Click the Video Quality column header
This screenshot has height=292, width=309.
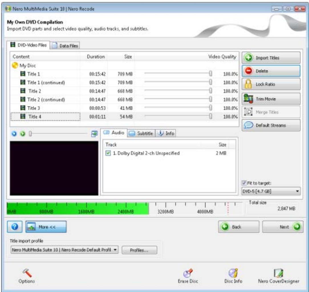pyautogui.click(x=186, y=57)
